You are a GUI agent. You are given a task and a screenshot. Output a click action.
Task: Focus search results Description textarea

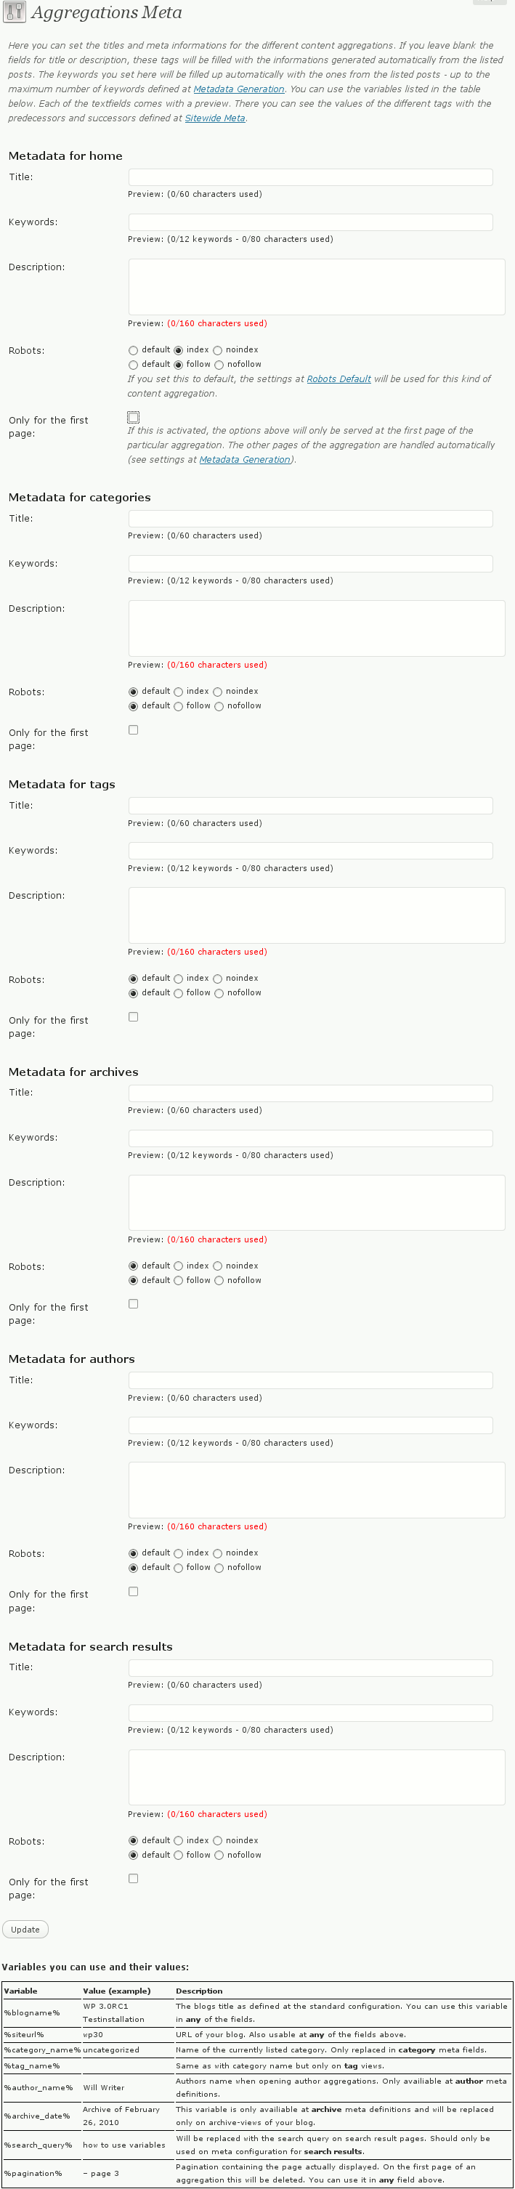coord(316,1777)
